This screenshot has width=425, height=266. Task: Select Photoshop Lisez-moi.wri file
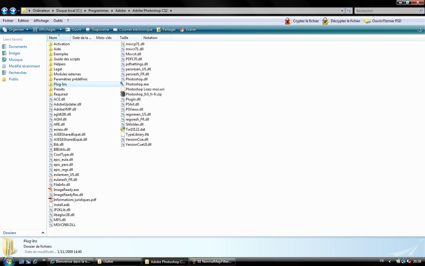(143, 89)
